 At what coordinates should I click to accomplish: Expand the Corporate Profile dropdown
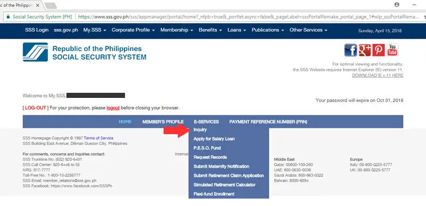tap(133, 30)
